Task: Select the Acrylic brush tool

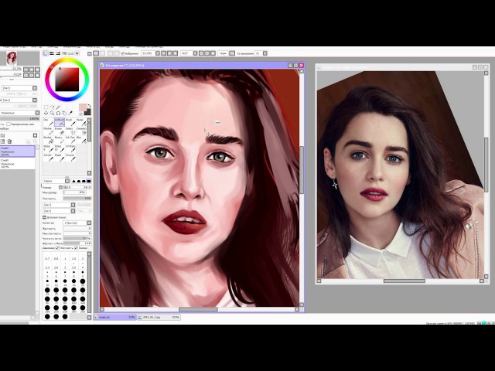Action: click(x=48, y=158)
